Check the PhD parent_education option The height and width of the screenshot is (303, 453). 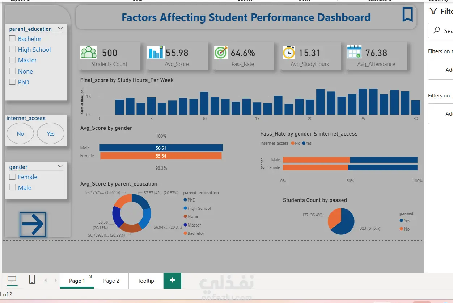(12, 82)
